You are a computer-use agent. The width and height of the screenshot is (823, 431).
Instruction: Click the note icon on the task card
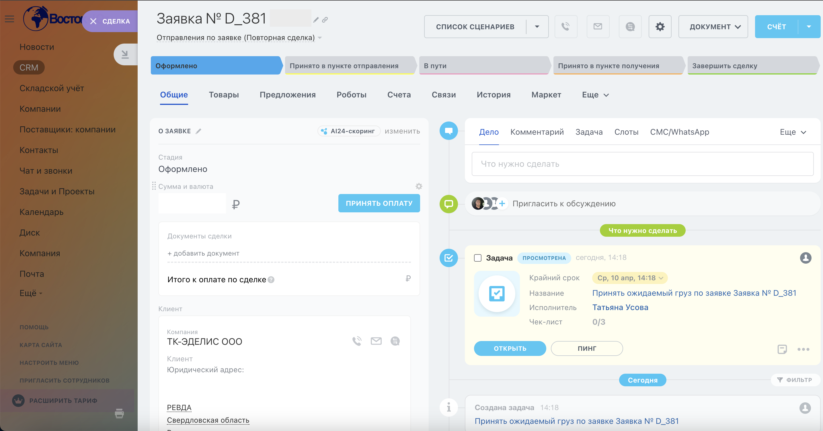[782, 349]
